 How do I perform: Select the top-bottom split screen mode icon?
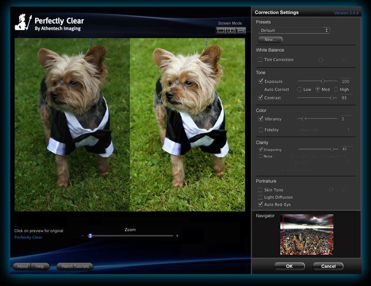(x=241, y=31)
